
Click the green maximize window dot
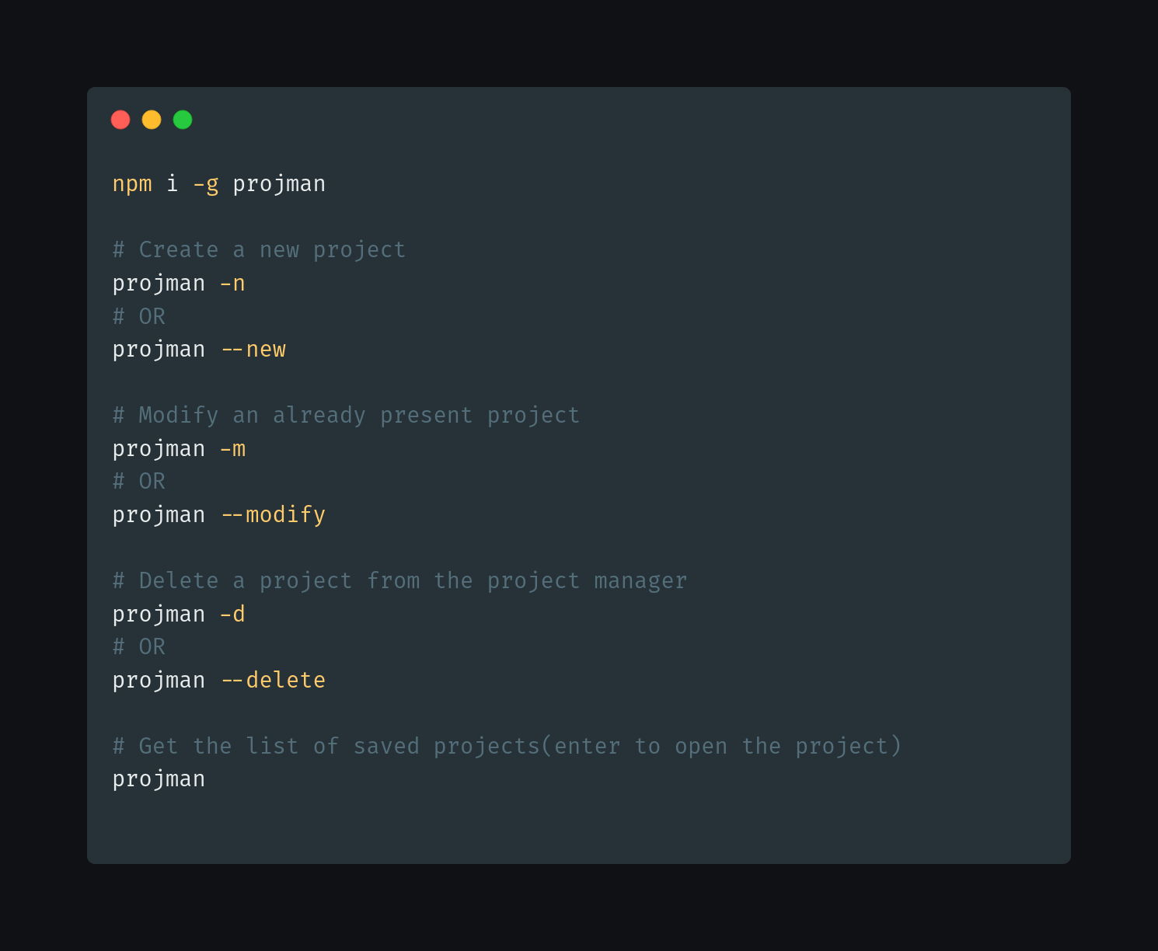point(183,120)
